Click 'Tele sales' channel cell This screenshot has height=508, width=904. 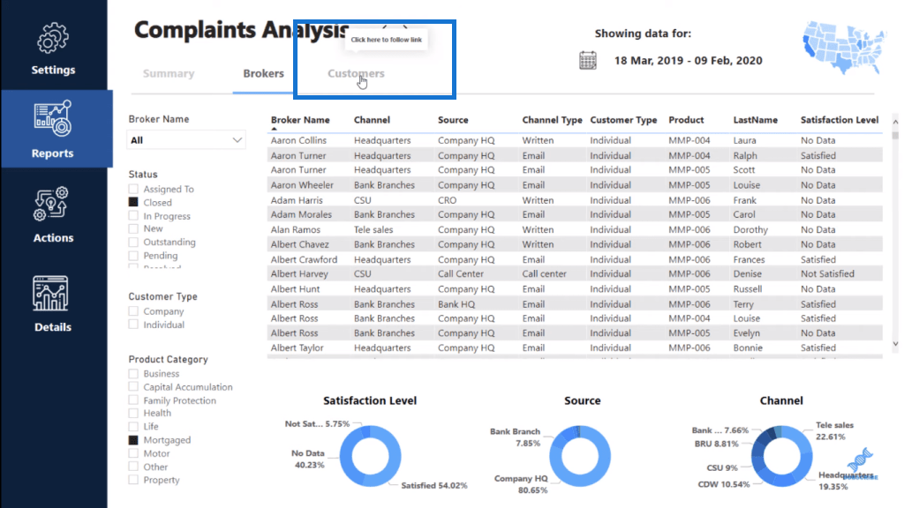coord(373,229)
